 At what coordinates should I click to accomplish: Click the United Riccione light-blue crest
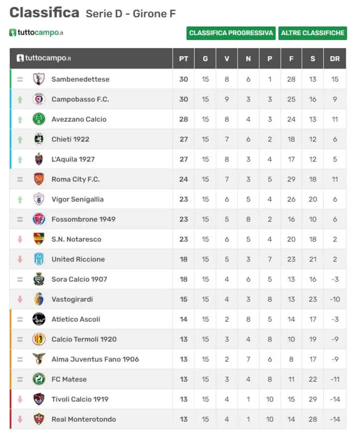tap(39, 259)
